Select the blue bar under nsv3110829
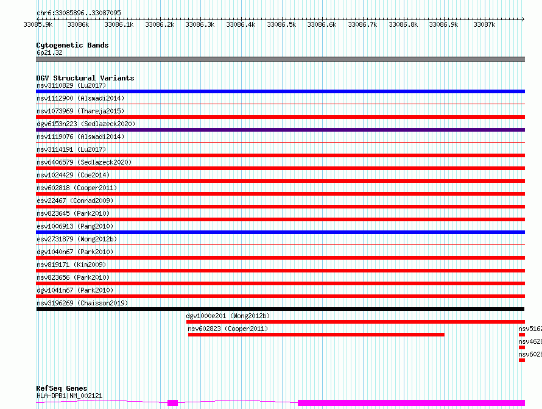This screenshot has height=409, width=542. coord(280,91)
